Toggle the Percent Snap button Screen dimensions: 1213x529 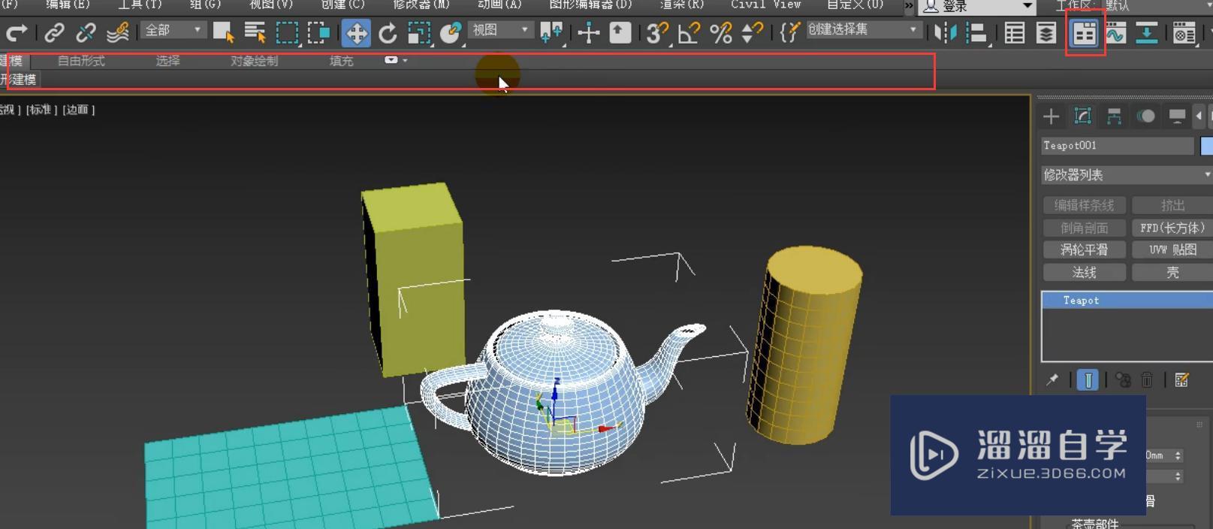pyautogui.click(x=720, y=32)
